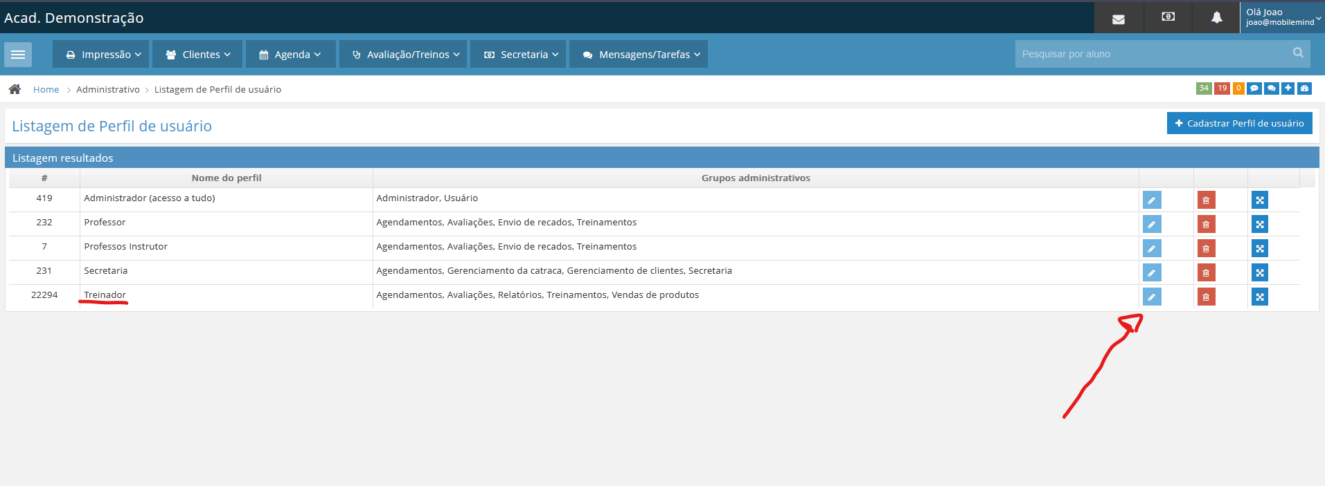The width and height of the screenshot is (1325, 486).
Task: Click Cadastrar Perfil de usuário button
Action: (1239, 124)
